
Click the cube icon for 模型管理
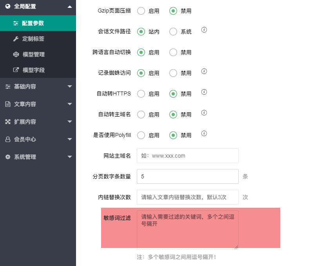click(16, 54)
